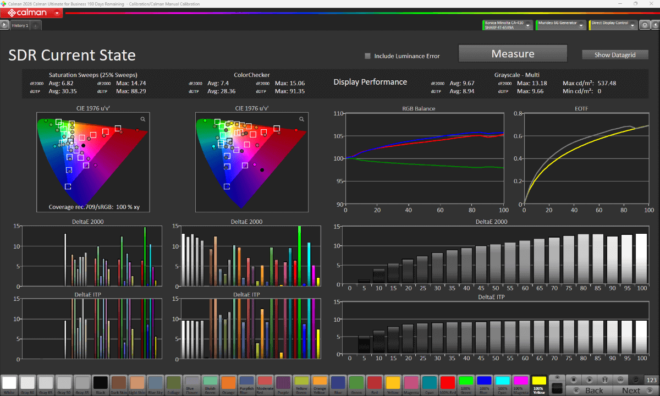
Task: Switch to the History 1 tab
Action: coord(20,25)
